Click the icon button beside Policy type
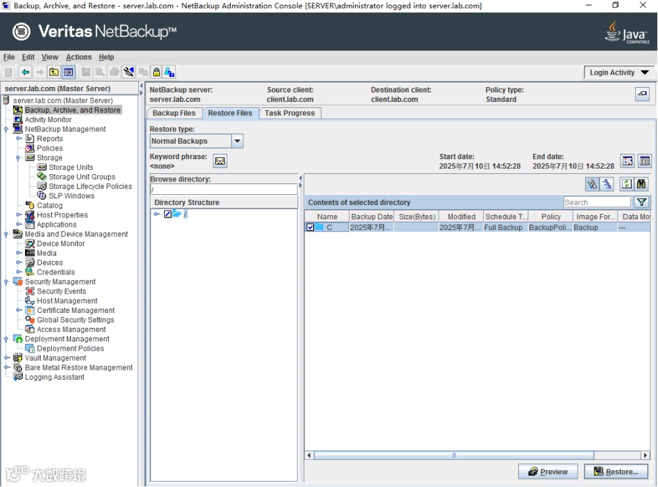 pyautogui.click(x=642, y=94)
